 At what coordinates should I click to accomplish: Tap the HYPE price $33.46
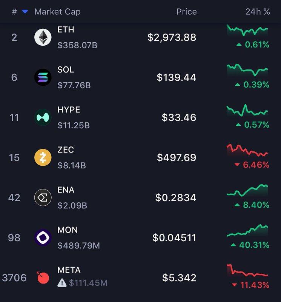pyautogui.click(x=179, y=117)
